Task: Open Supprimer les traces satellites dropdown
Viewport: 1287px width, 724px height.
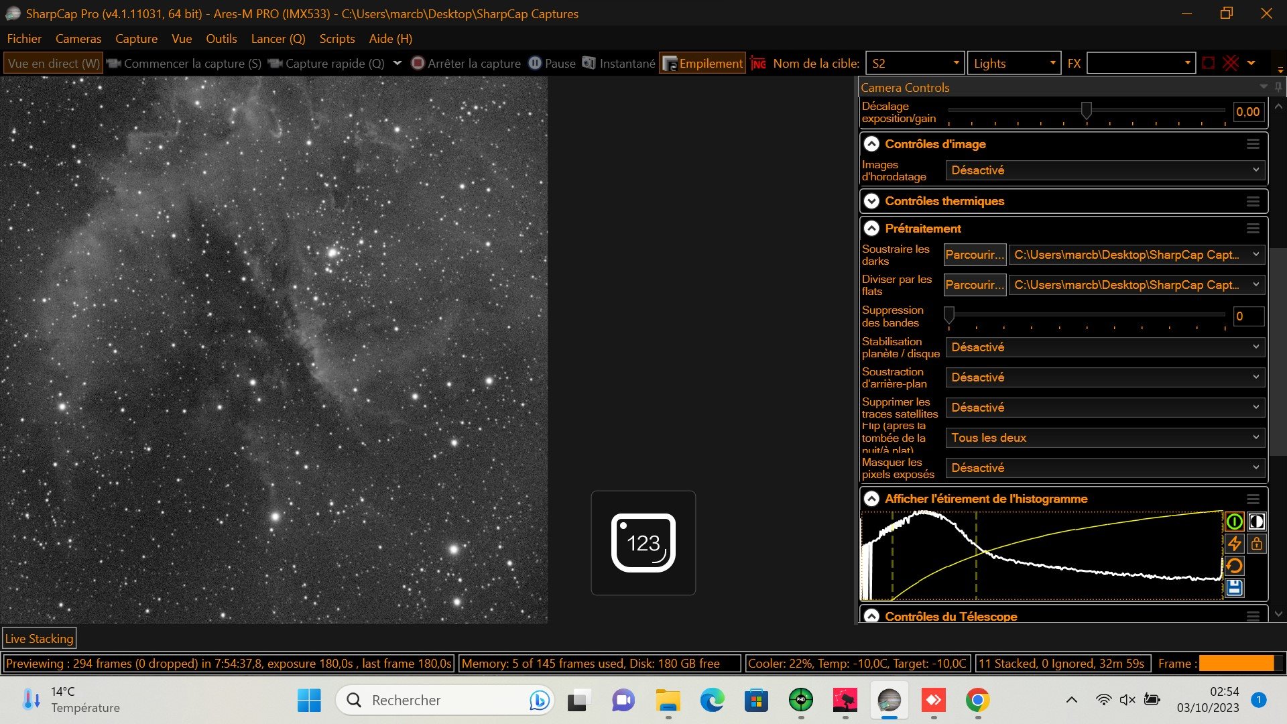Action: click(1105, 408)
